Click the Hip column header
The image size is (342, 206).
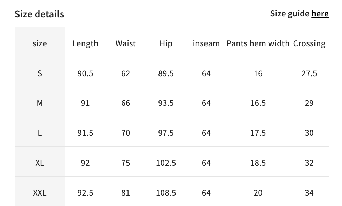click(x=166, y=43)
